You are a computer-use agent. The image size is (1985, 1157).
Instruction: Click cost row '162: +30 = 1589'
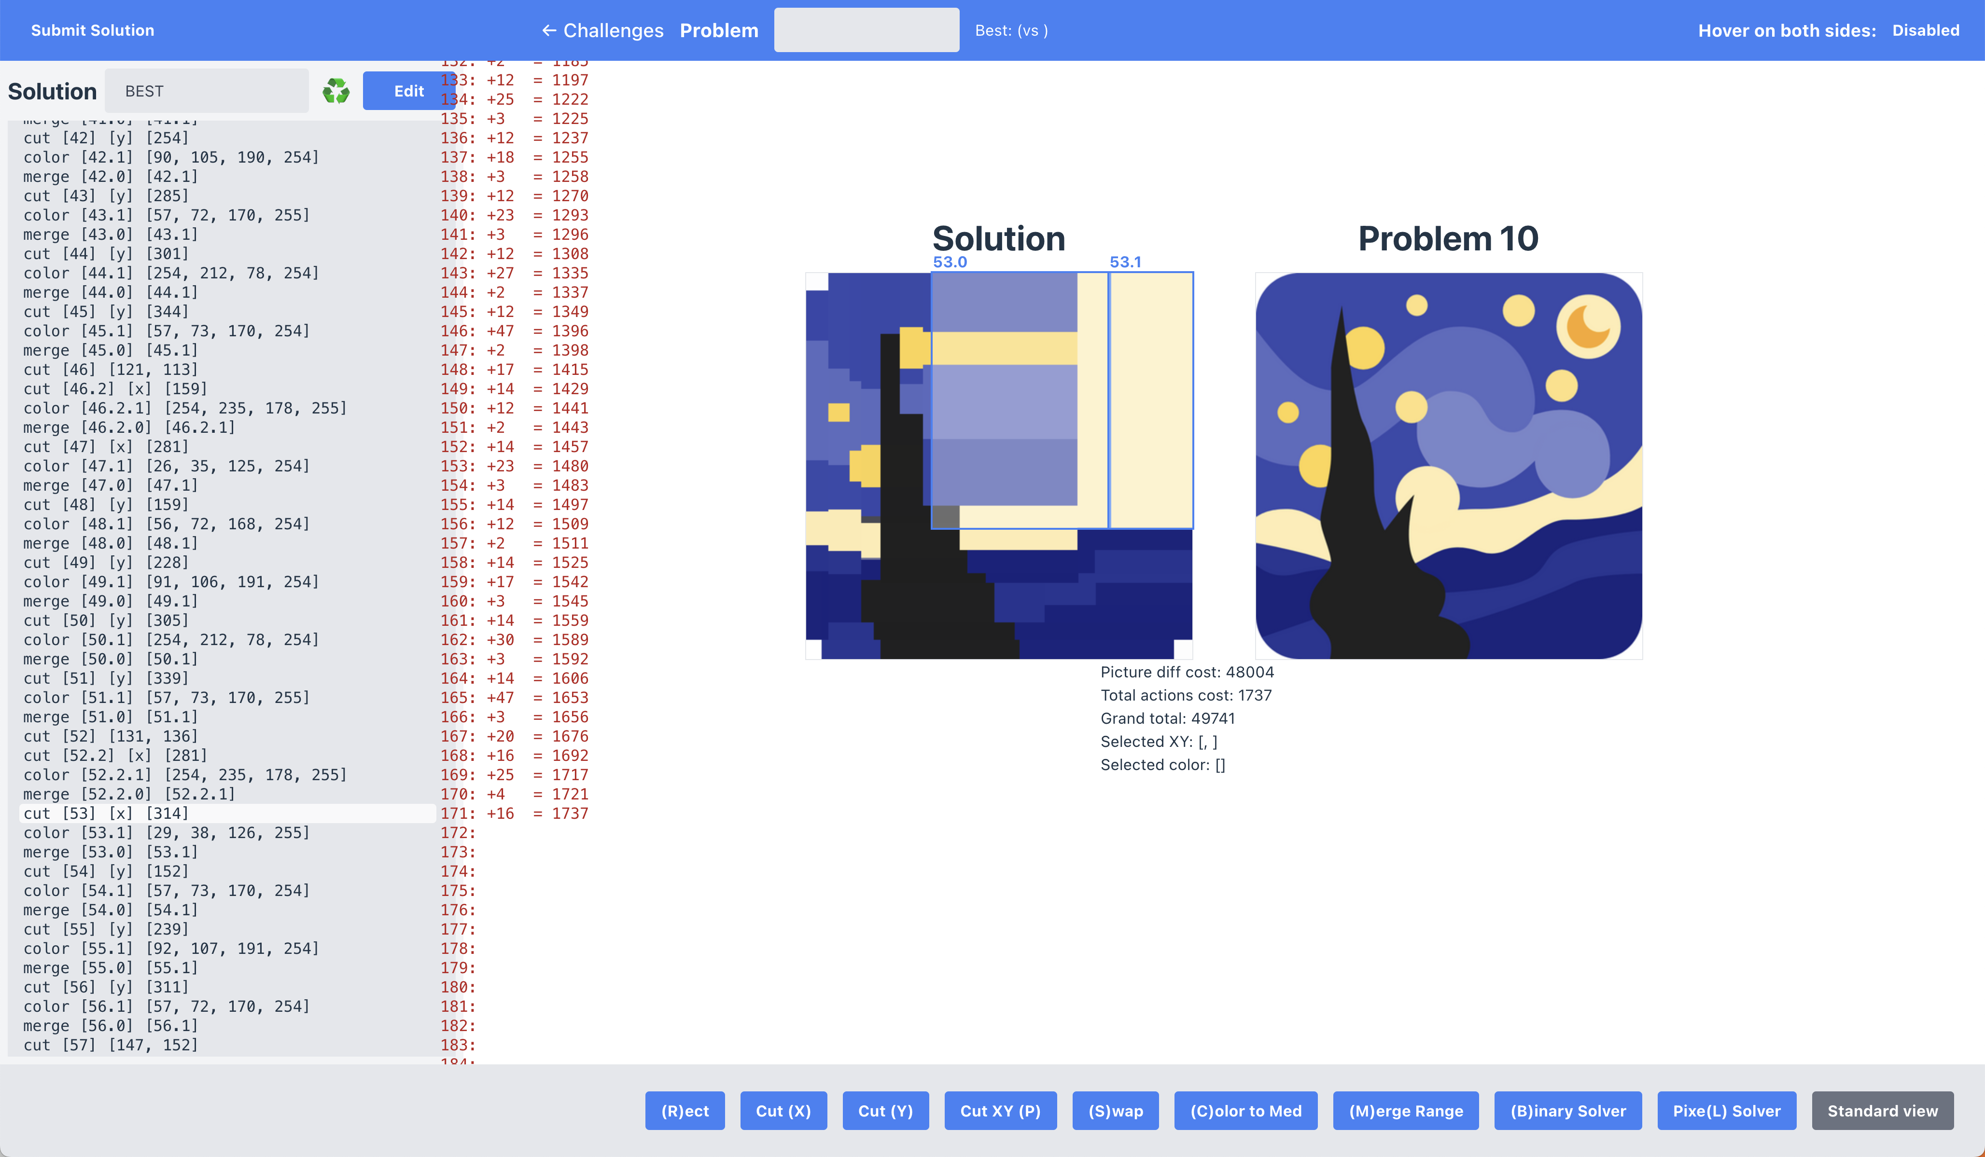pos(515,640)
